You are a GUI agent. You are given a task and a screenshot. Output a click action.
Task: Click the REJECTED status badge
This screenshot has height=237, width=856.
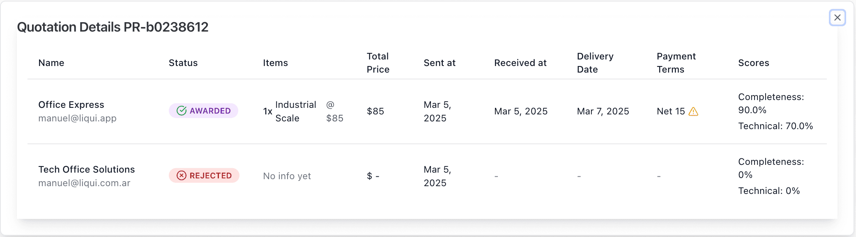click(204, 175)
